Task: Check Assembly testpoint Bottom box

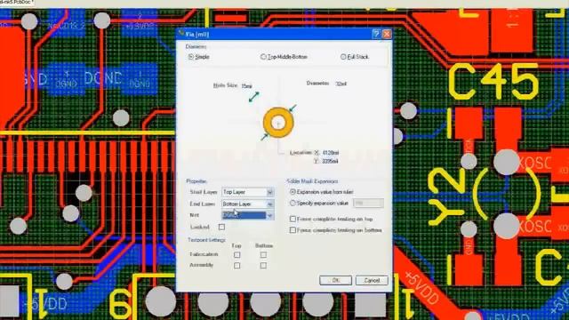Action: (263, 266)
